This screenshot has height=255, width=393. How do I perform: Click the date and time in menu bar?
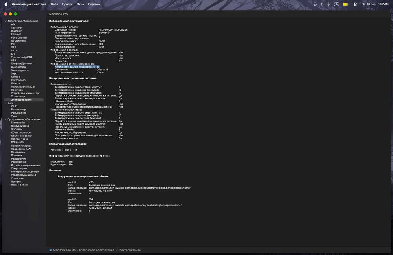click(x=375, y=4)
